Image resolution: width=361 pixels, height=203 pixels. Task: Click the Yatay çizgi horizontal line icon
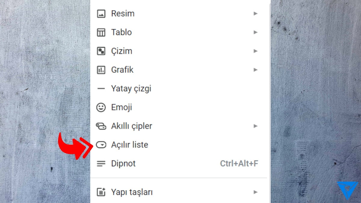click(101, 88)
